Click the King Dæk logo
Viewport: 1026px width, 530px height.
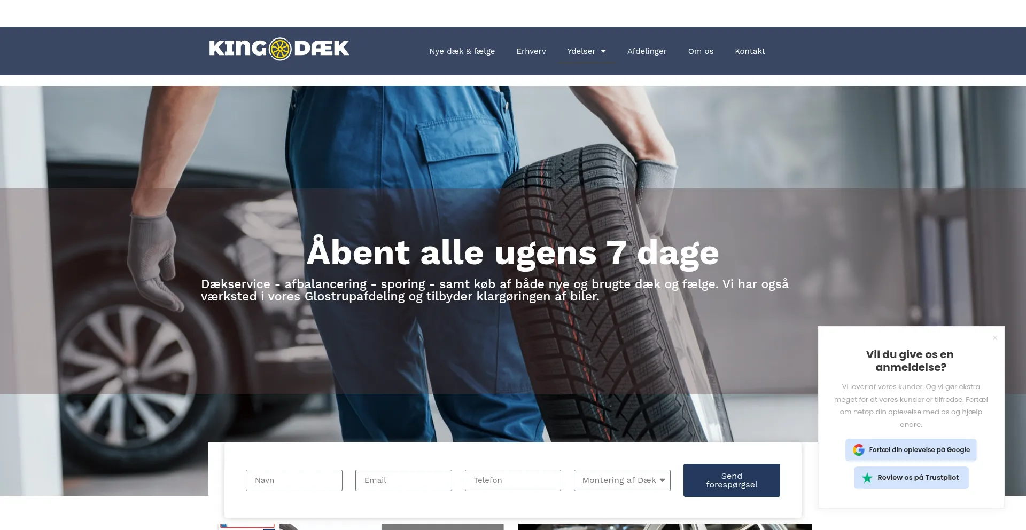coord(279,49)
